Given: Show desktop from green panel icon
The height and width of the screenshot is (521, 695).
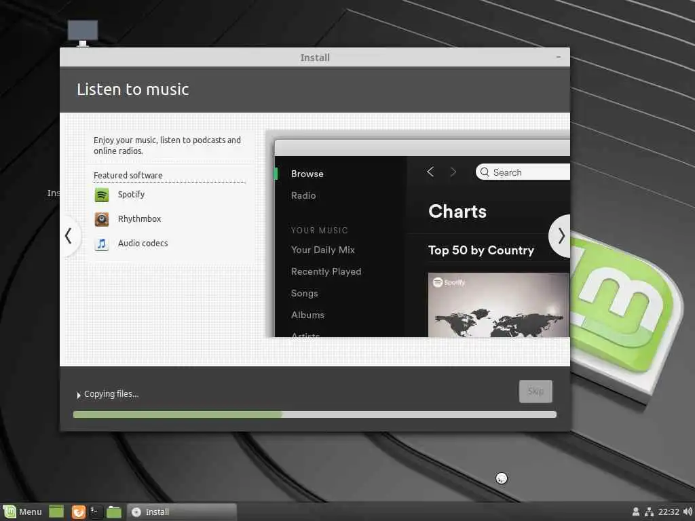Looking at the screenshot, I should click(x=56, y=512).
